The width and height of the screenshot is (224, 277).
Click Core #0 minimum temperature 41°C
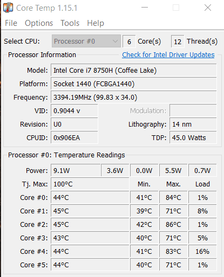pyautogui.click(x=144, y=198)
